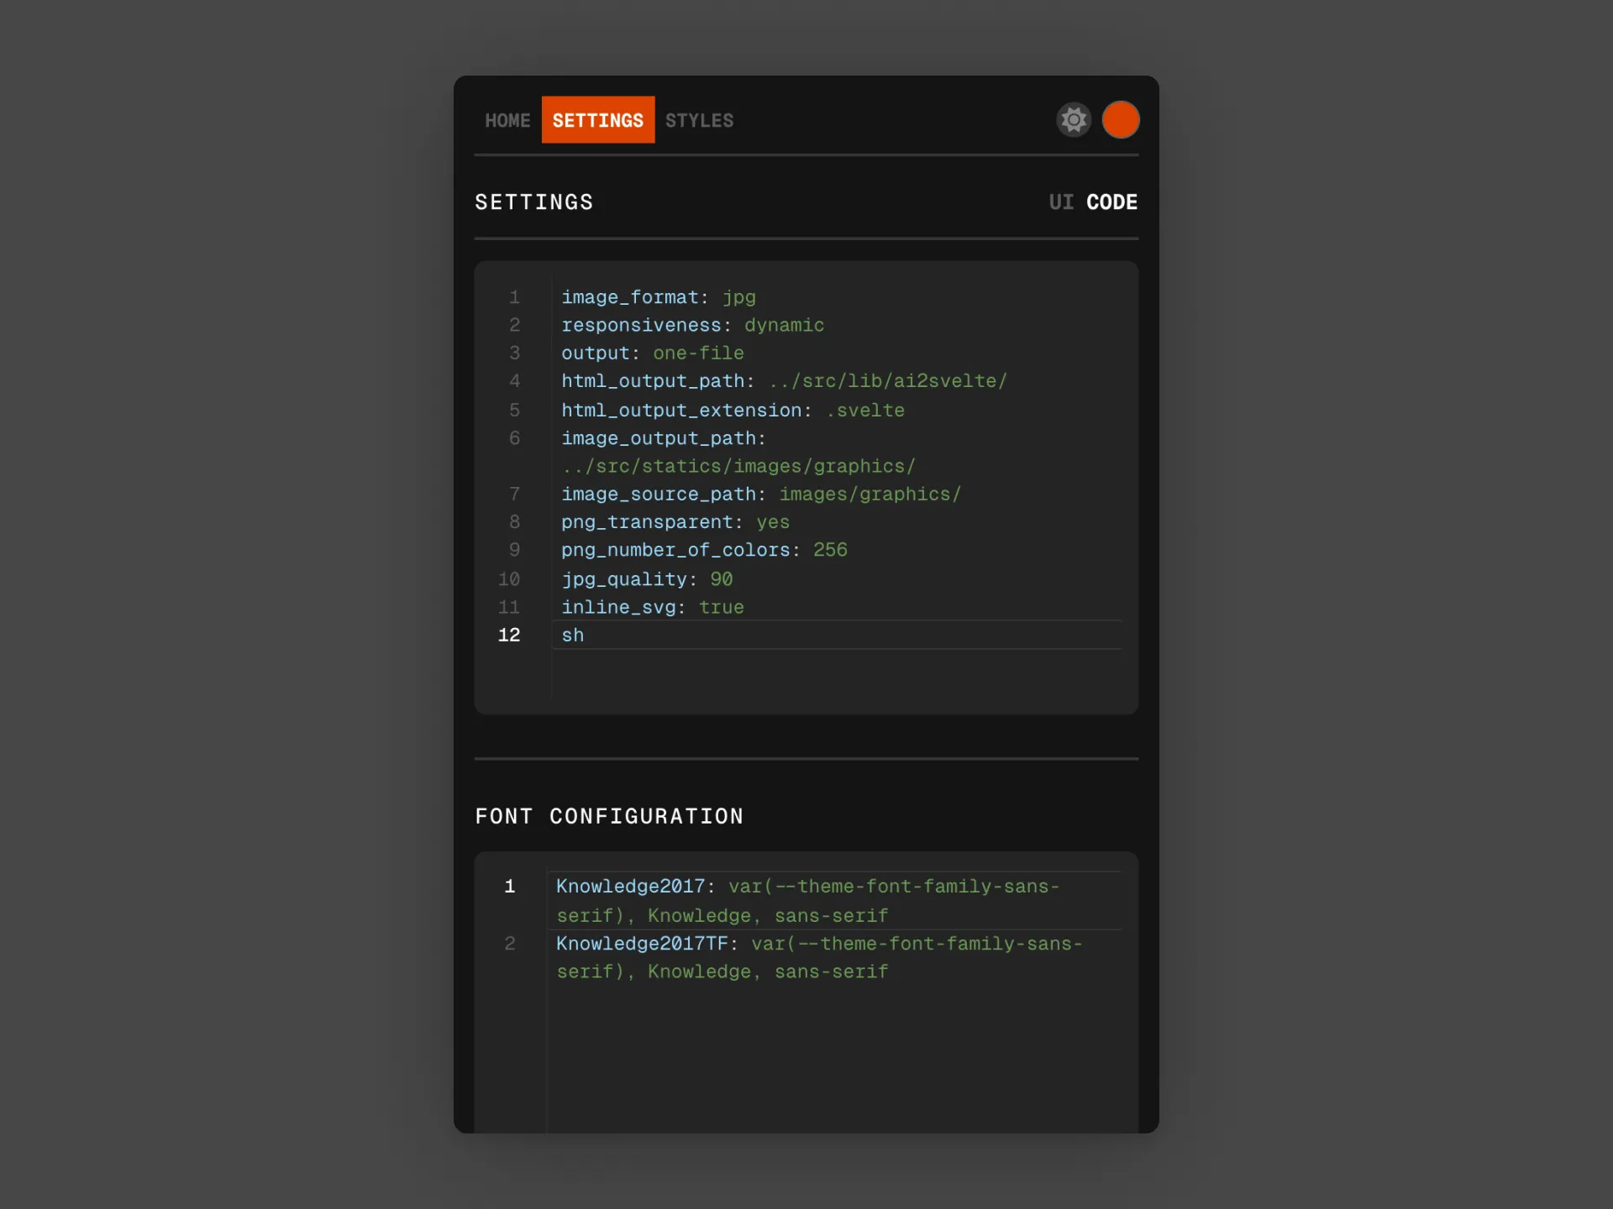Switch settings view to CODE

click(x=1111, y=202)
